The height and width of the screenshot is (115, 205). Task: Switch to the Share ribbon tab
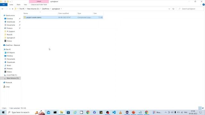tap(19, 4)
